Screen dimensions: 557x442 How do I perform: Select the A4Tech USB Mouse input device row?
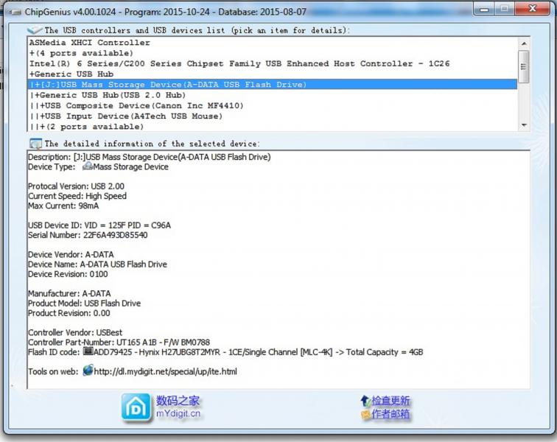coord(272,116)
